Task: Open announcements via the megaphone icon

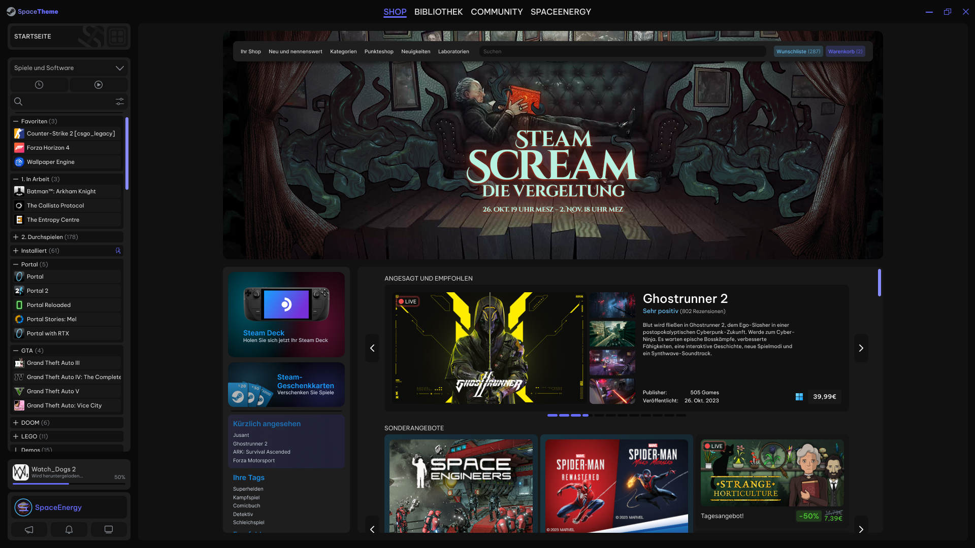Action: (x=29, y=529)
